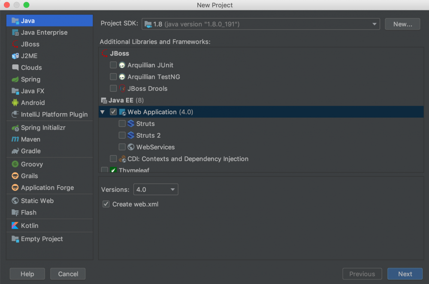Enable the Arquillian TestNG checkbox
This screenshot has width=429, height=284.
tap(113, 77)
